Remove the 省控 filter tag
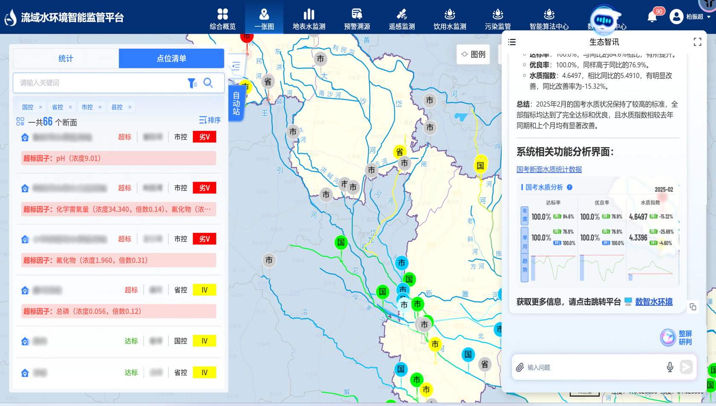Screen dimensions: 716x406 [x=70, y=107]
